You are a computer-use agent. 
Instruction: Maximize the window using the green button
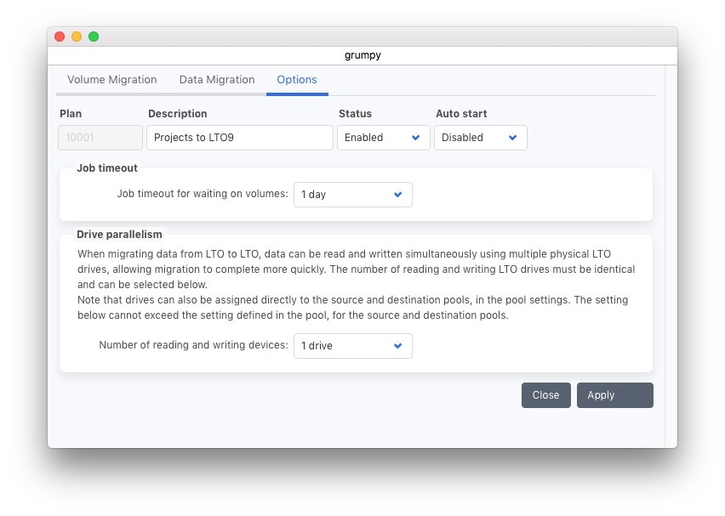click(x=94, y=37)
